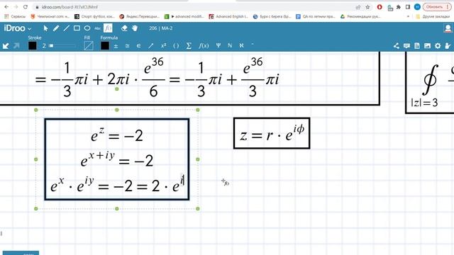
Task: Open the chat messages icon
Action: [x=406, y=45]
